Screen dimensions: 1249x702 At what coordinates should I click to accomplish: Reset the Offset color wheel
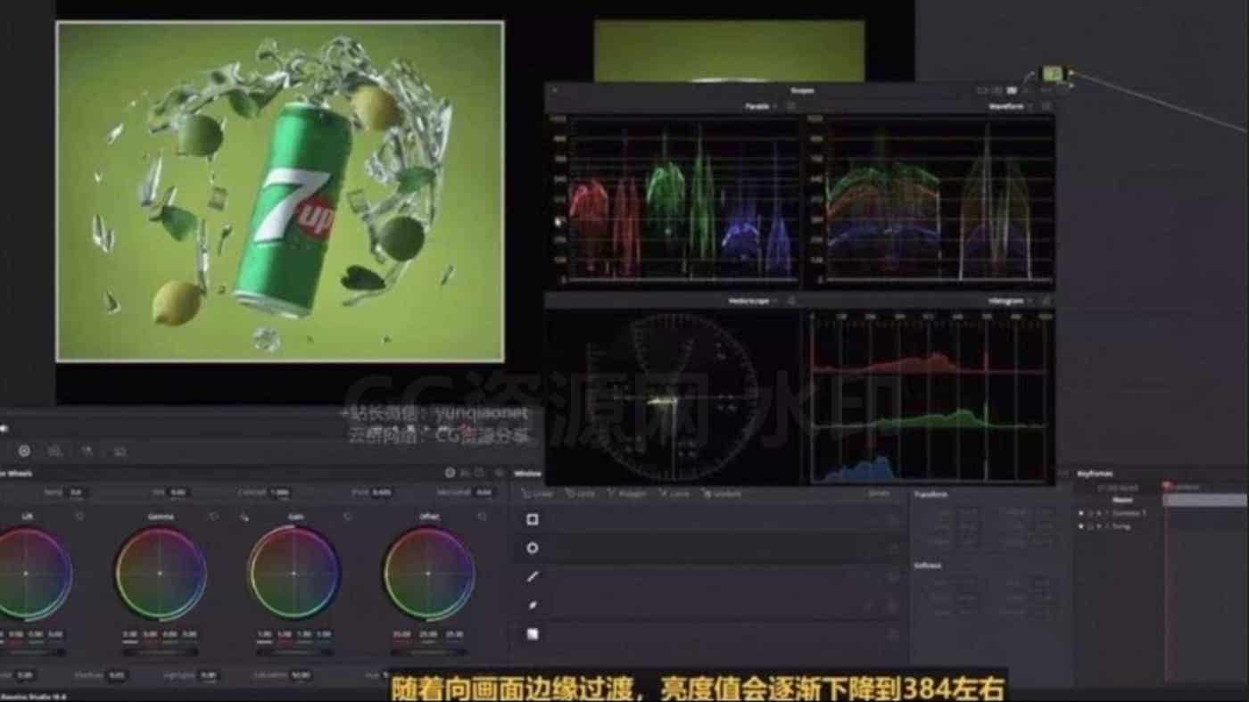(x=482, y=516)
